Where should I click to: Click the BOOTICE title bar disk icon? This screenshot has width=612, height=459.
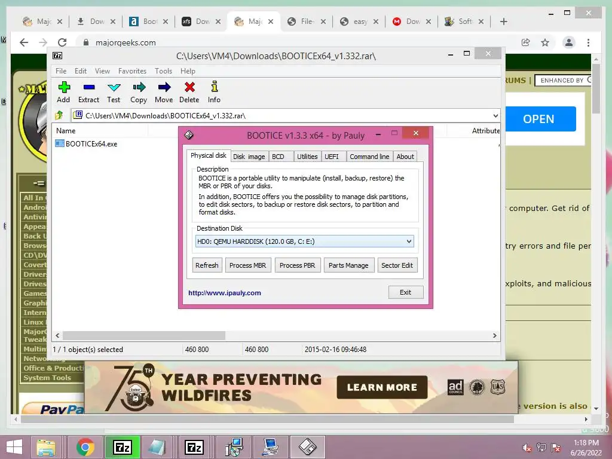point(189,135)
